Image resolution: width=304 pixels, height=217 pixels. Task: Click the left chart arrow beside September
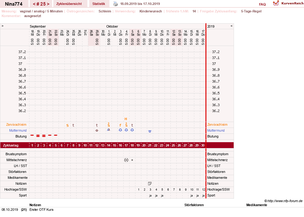click(2, 26)
